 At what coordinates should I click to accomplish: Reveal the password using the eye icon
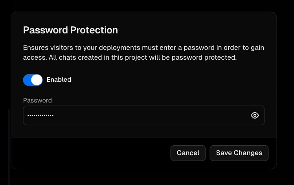255,115
